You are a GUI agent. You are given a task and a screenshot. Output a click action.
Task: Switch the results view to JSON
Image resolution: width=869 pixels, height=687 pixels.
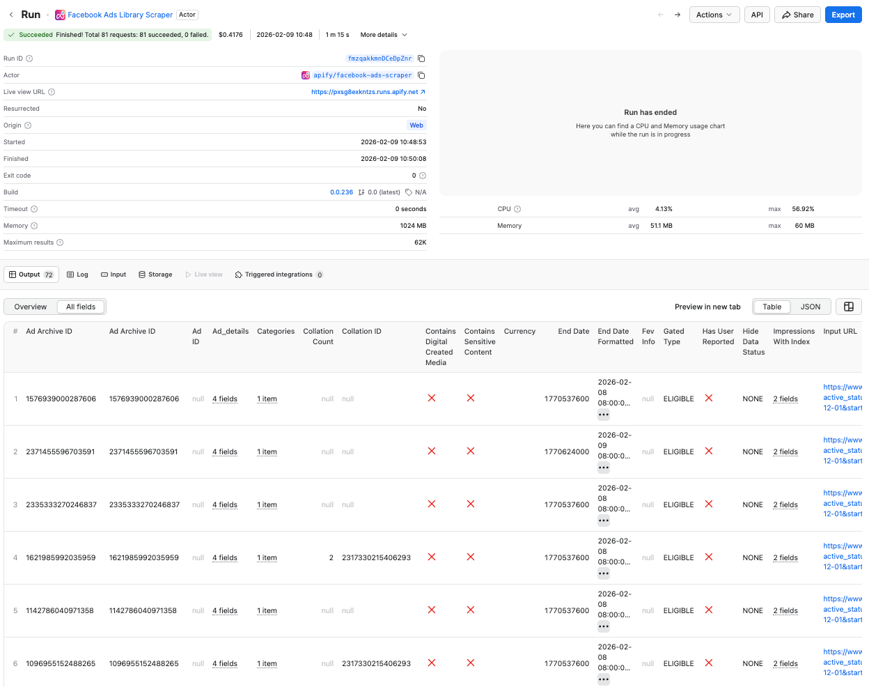(810, 306)
